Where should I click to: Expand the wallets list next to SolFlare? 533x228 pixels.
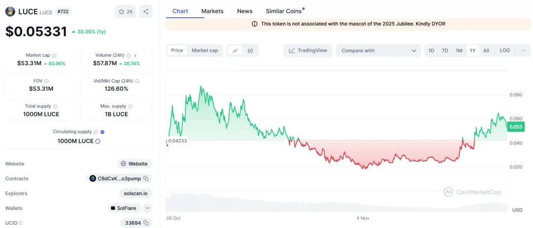tap(148, 208)
